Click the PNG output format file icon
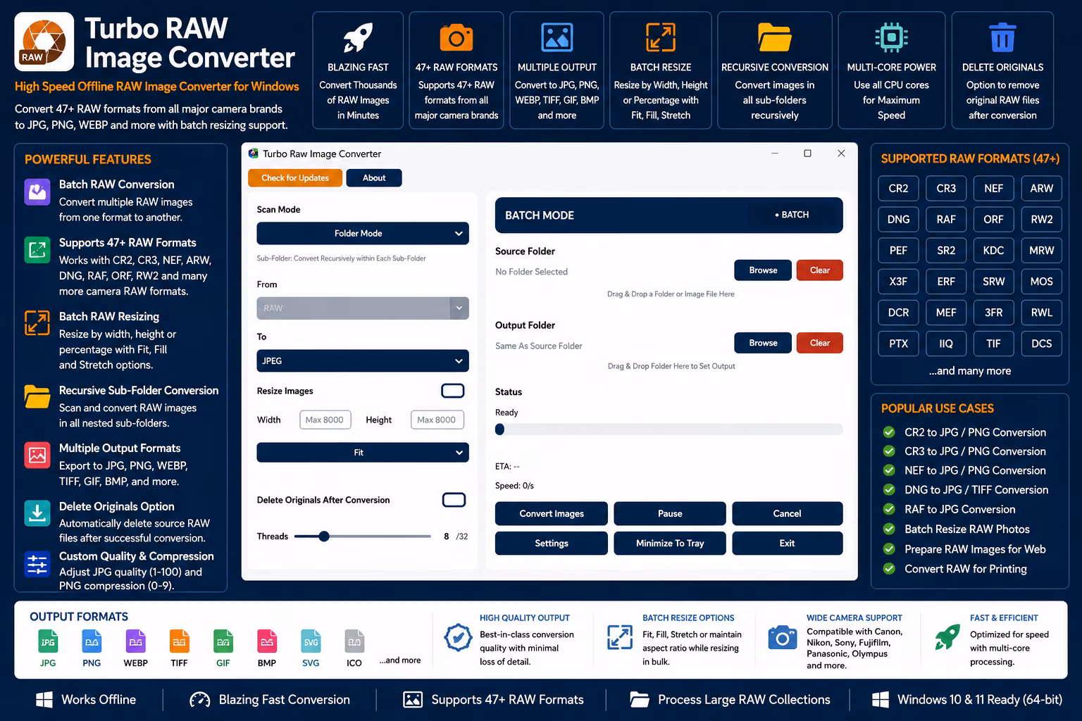1082x721 pixels. (x=92, y=641)
